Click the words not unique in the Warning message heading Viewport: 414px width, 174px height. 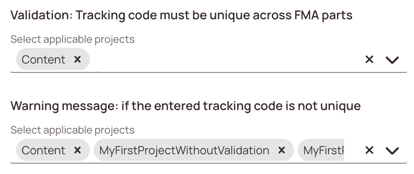329,106
